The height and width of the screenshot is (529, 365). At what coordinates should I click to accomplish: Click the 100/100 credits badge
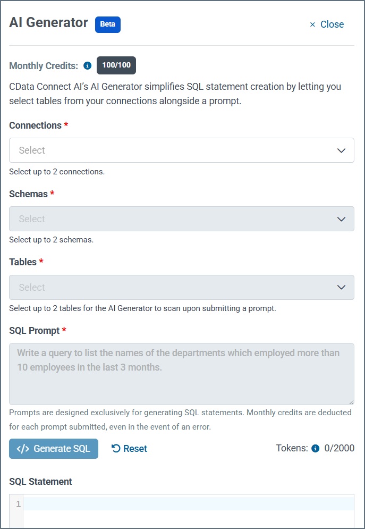(x=116, y=65)
